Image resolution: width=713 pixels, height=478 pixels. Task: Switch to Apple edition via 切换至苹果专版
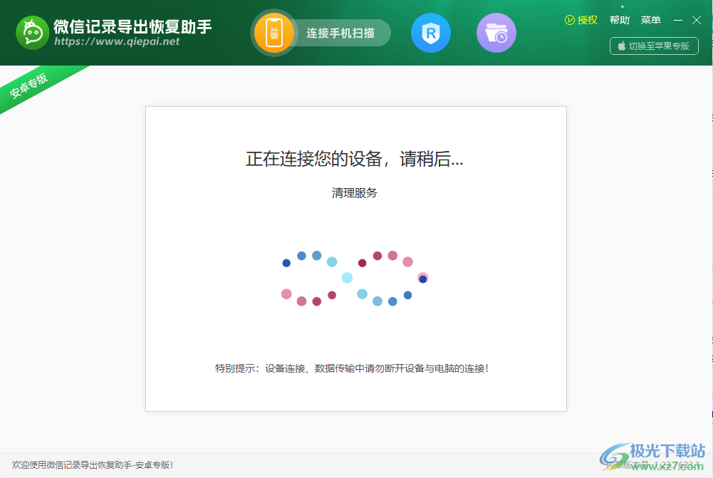pos(654,46)
